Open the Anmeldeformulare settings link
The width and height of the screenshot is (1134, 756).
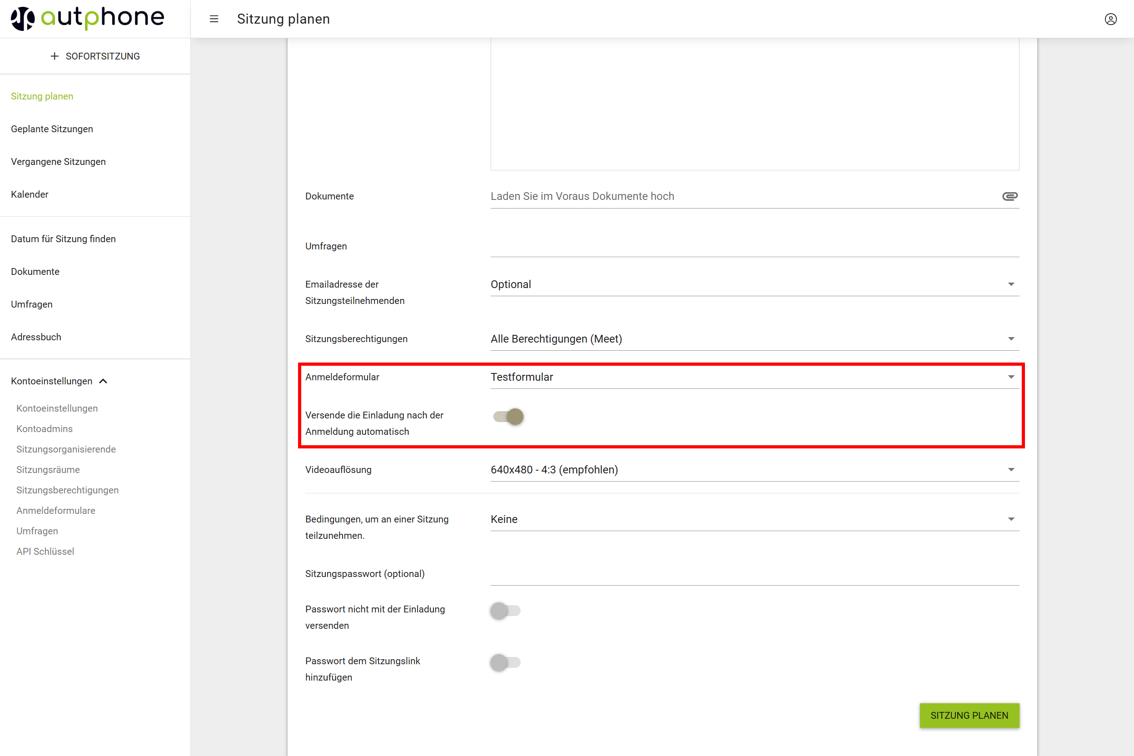tap(56, 510)
